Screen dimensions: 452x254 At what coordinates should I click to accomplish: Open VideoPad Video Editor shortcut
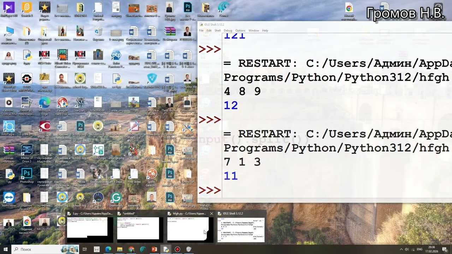tap(9, 83)
